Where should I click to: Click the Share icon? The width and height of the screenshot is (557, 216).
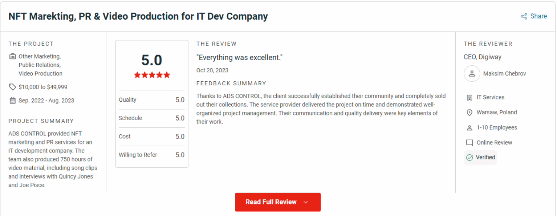tap(524, 16)
